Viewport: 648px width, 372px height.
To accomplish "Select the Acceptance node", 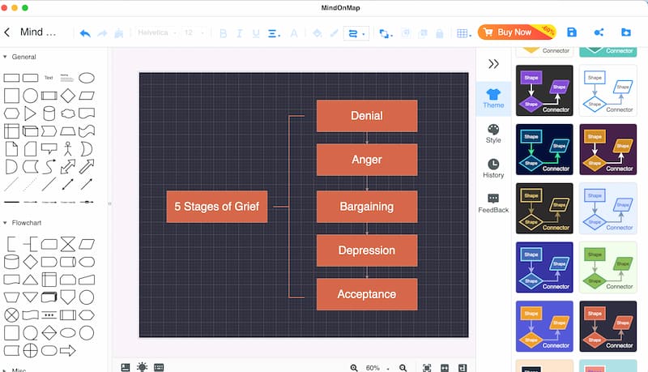I will tap(367, 294).
